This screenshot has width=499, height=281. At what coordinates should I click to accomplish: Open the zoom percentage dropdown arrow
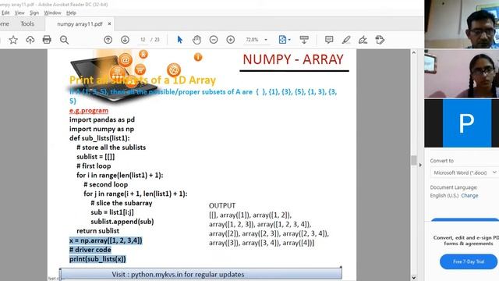click(266, 40)
